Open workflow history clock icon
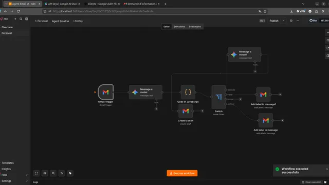 click(291, 21)
